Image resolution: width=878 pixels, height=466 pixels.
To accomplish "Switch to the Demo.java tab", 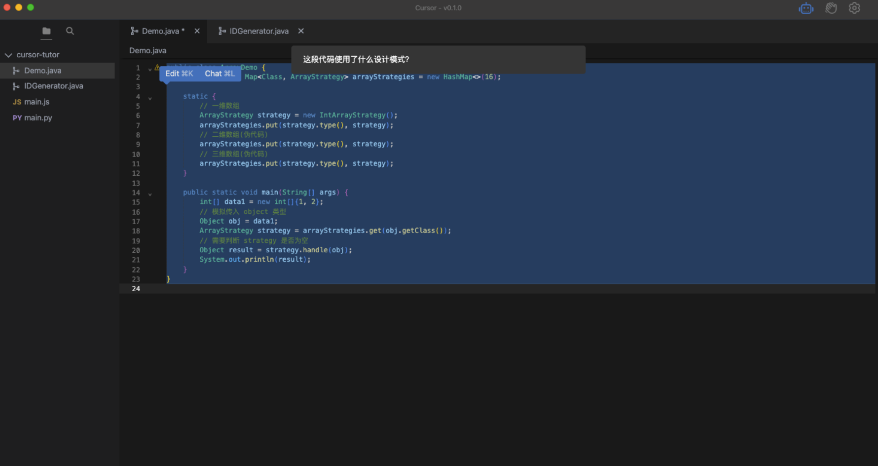I will 163,31.
